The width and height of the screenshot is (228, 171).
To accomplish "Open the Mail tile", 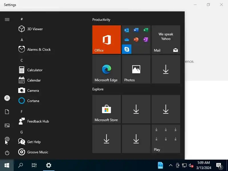I will point(166,40).
